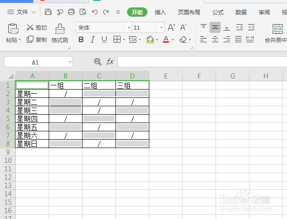Select column header E
The image size is (287, 219).
click(x=166, y=76)
